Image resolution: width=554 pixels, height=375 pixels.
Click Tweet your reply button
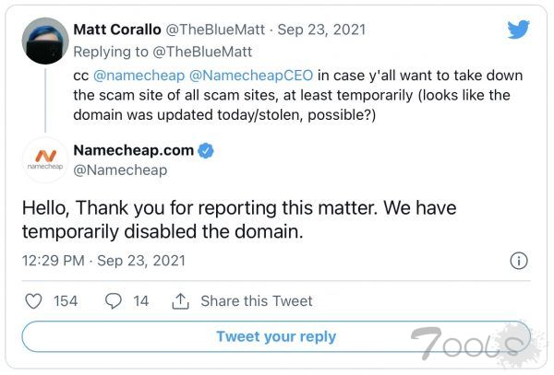[276, 336]
